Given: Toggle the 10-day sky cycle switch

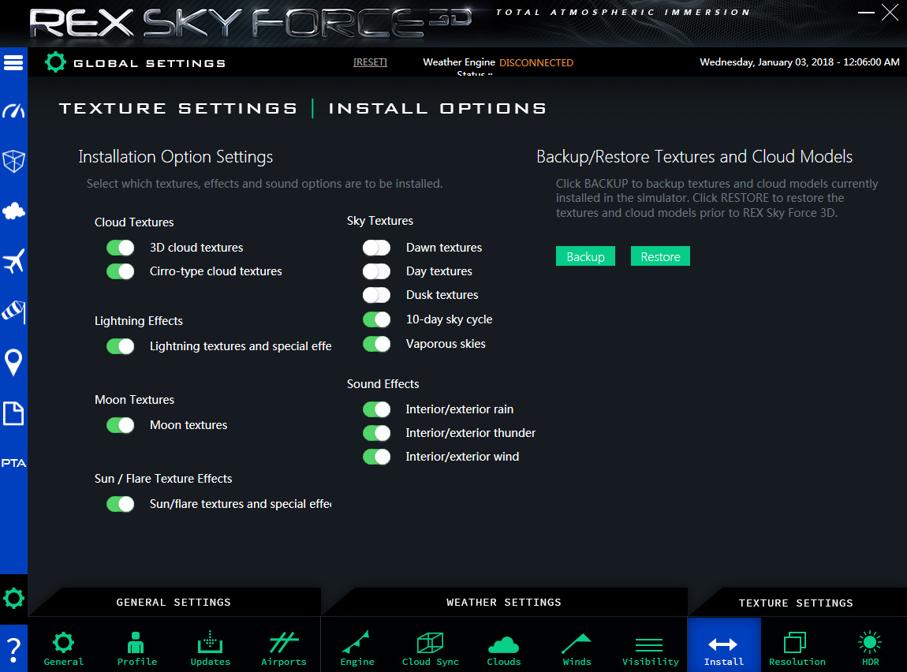Looking at the screenshot, I should click(x=376, y=319).
